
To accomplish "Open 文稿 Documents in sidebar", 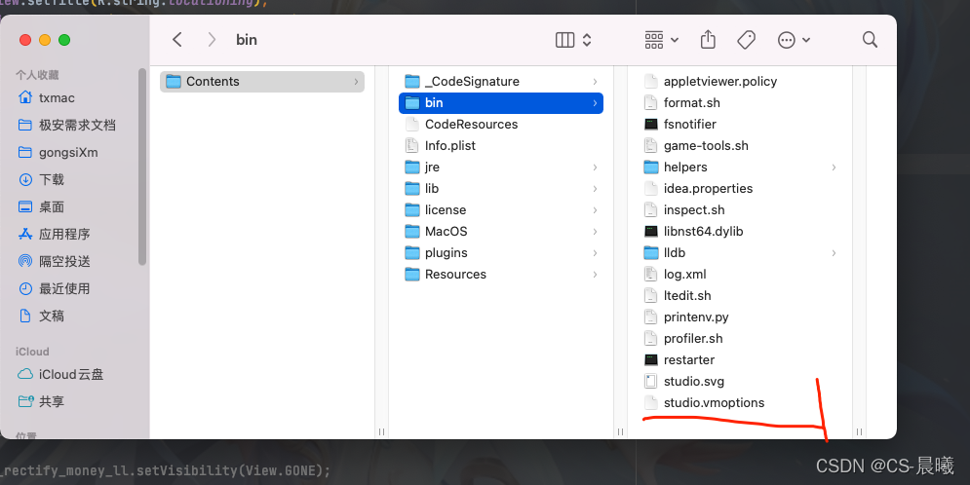I will click(41, 316).
